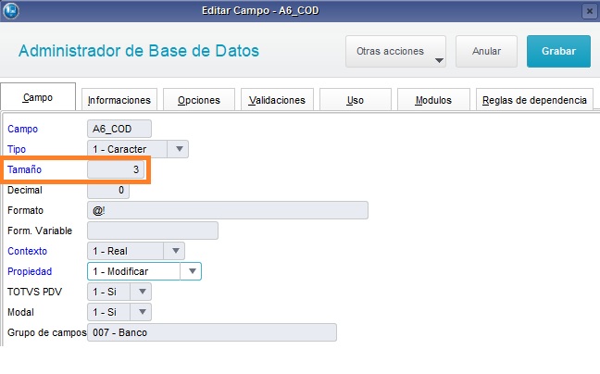The width and height of the screenshot is (600, 374).
Task: Click the Editar Campo - A6_COD window title
Action: tap(260, 10)
